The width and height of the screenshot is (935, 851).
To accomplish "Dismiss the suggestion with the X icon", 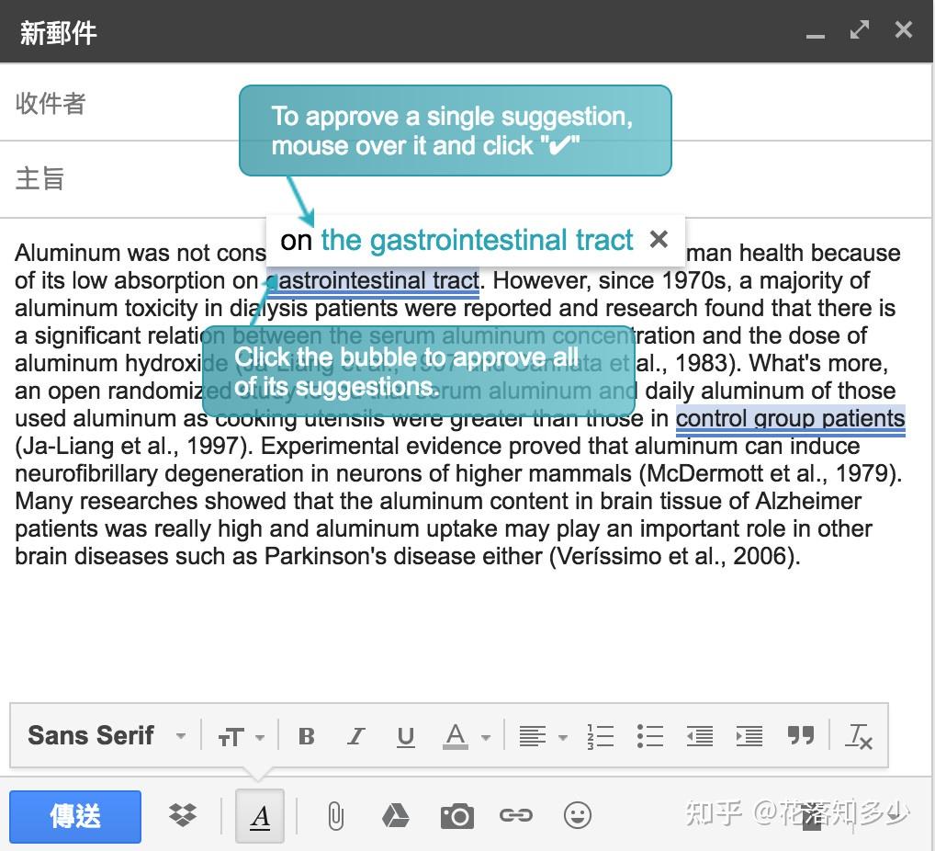I will click(659, 239).
